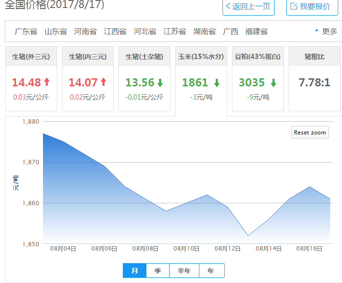This screenshot has height=283, width=342.
Task: Click the 08月14日 axis label
Action: (268, 249)
